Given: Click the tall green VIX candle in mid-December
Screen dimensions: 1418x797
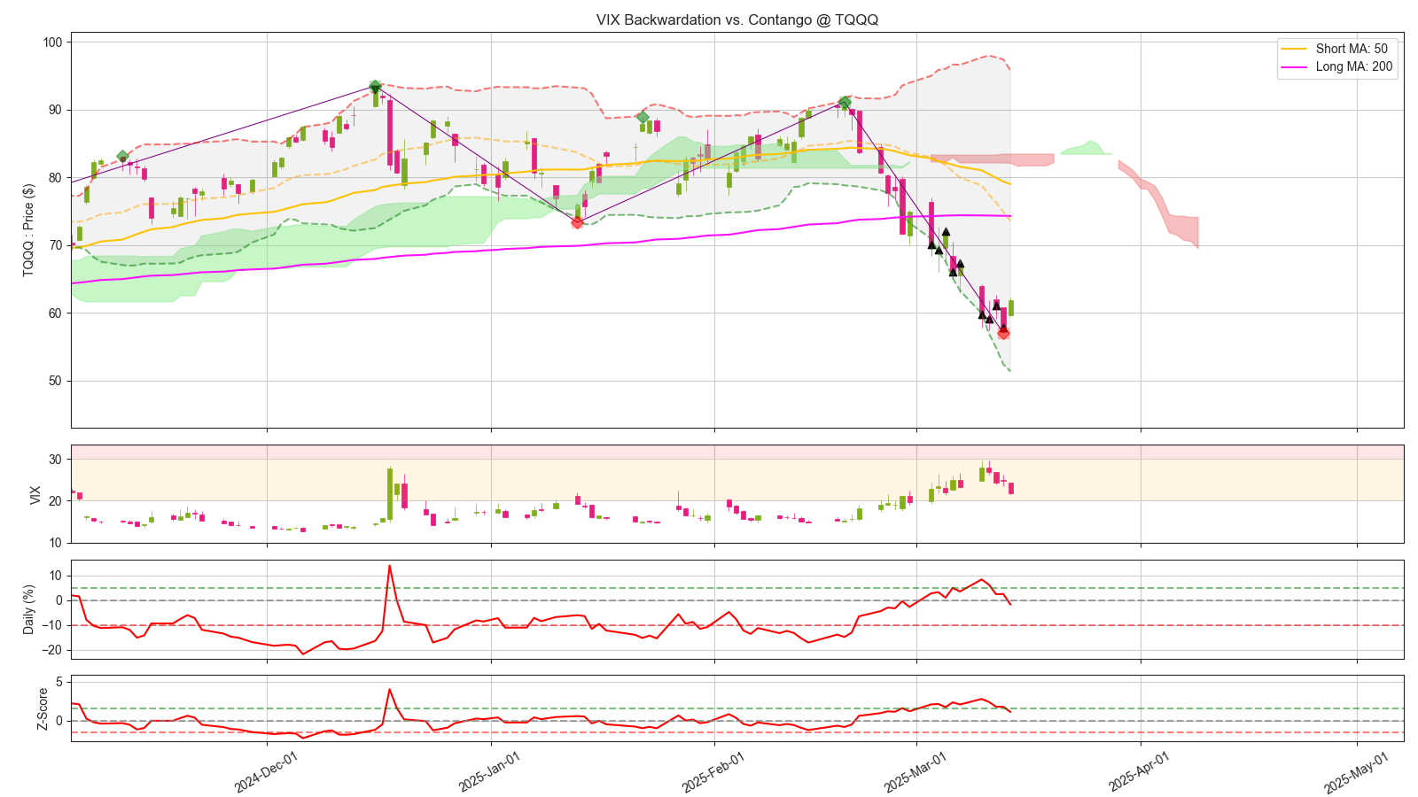Looking at the screenshot, I should (x=390, y=494).
